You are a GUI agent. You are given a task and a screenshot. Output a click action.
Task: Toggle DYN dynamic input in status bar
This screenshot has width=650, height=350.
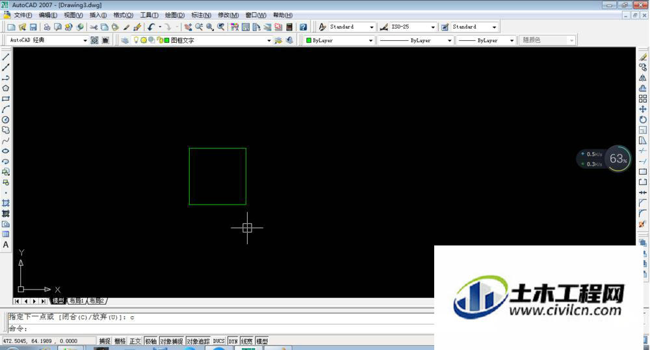click(233, 341)
